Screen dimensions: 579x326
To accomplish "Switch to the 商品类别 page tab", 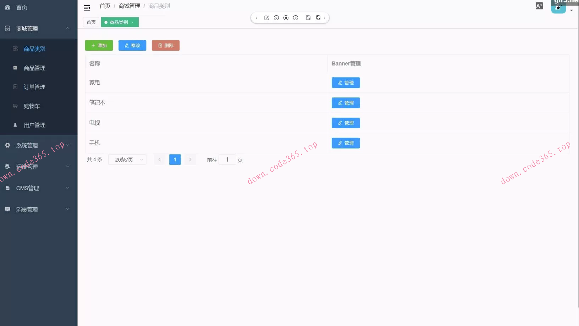I will [120, 22].
